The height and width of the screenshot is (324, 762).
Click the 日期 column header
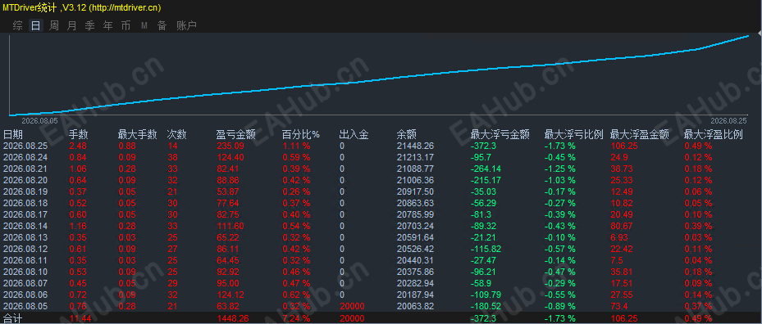(x=13, y=135)
